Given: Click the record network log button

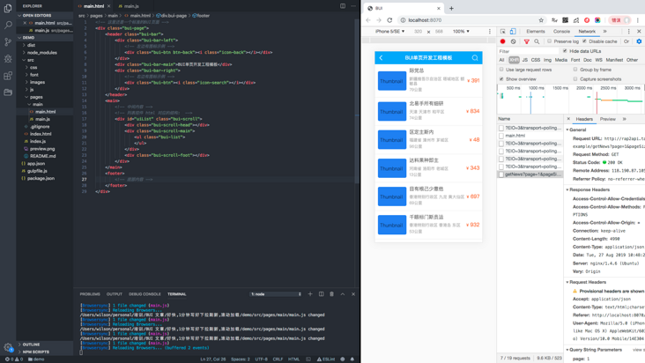Looking at the screenshot, I should pos(503,41).
